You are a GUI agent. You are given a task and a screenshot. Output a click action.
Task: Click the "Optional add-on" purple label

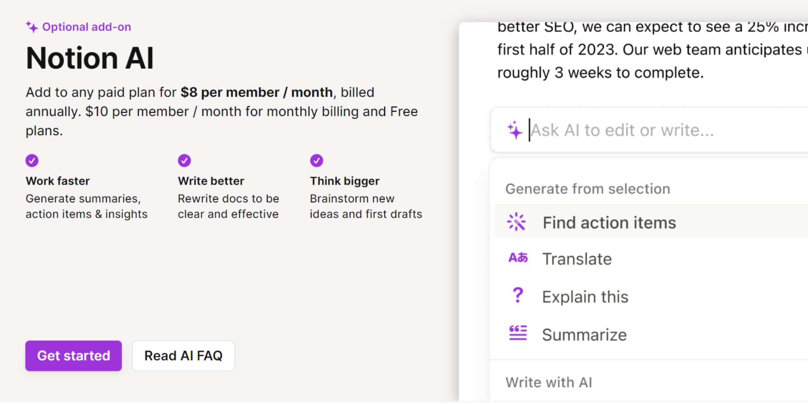[x=87, y=27]
